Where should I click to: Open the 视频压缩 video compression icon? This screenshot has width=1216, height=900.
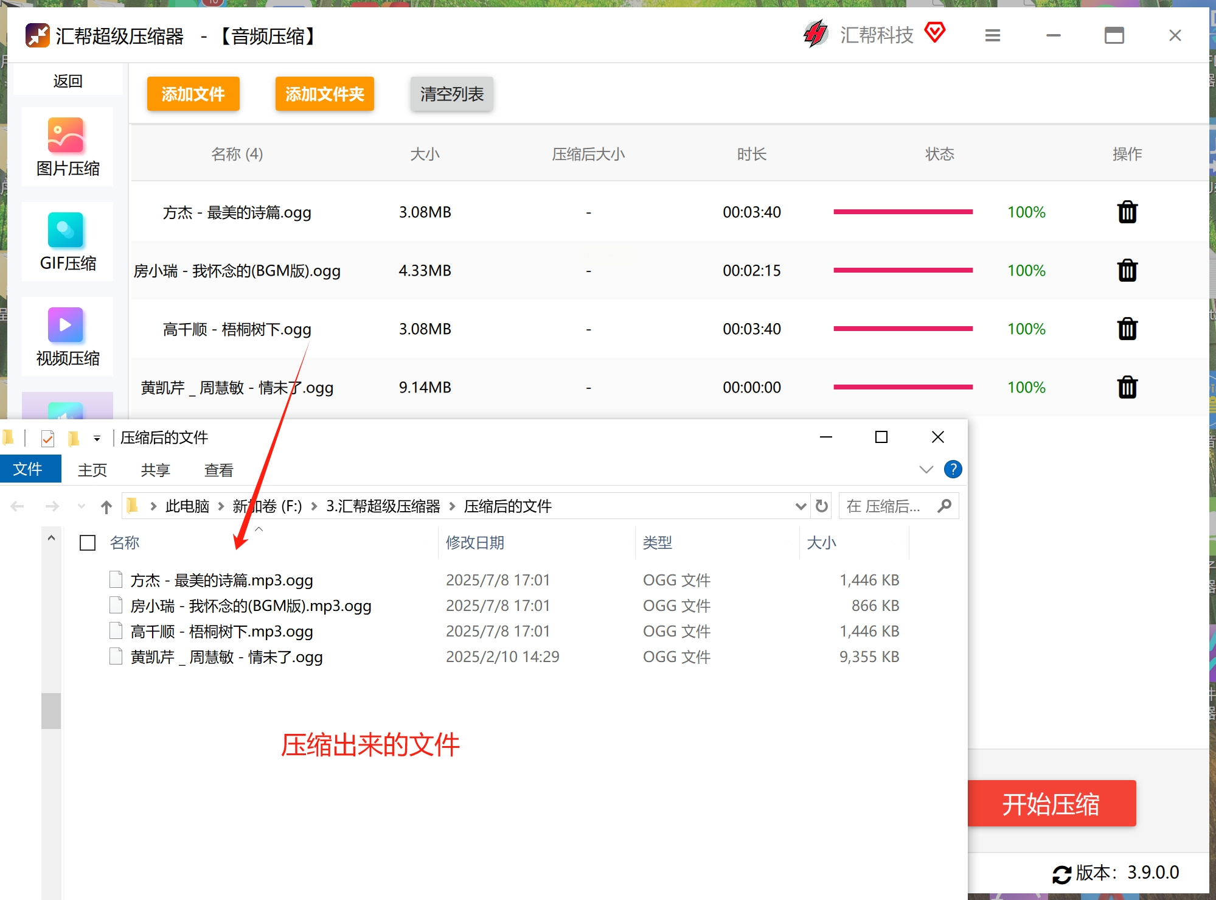pos(66,325)
